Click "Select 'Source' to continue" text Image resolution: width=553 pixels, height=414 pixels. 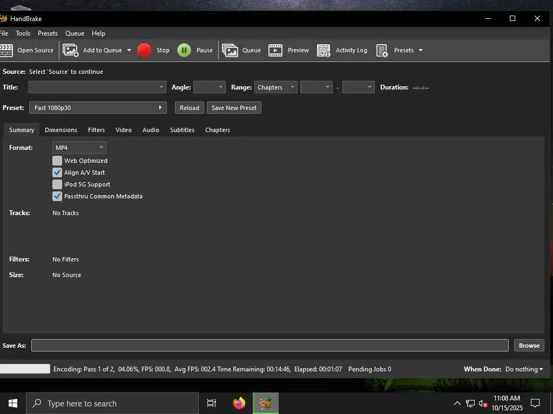tap(66, 72)
